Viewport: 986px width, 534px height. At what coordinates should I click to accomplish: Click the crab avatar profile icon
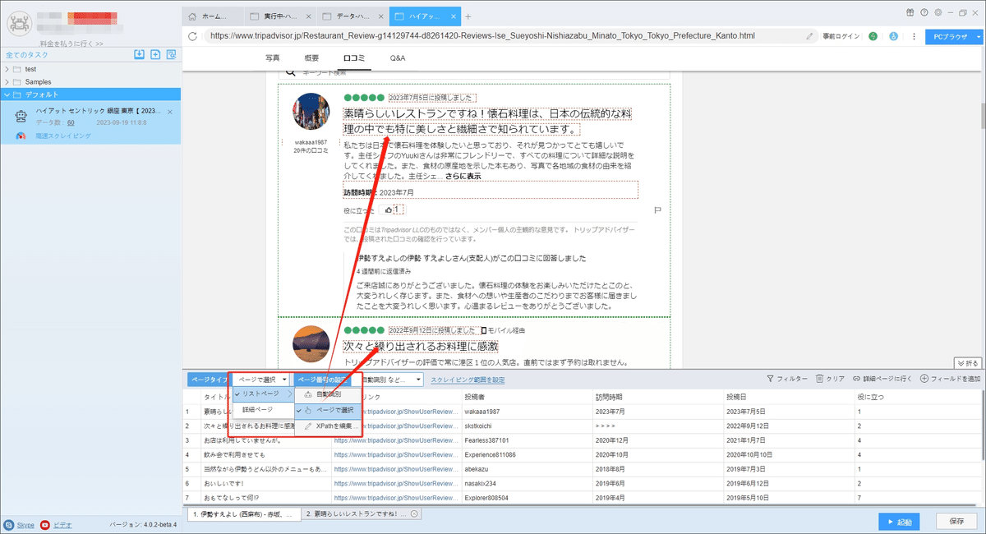[18, 22]
